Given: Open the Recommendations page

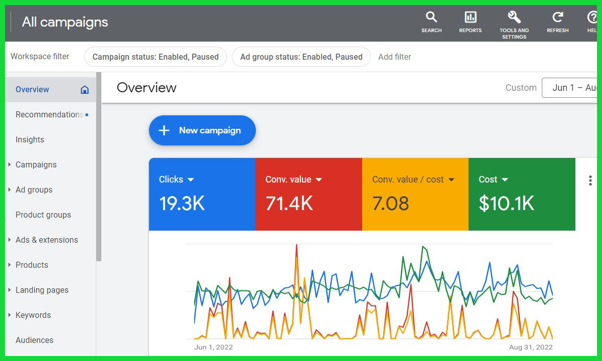Looking at the screenshot, I should pos(49,114).
